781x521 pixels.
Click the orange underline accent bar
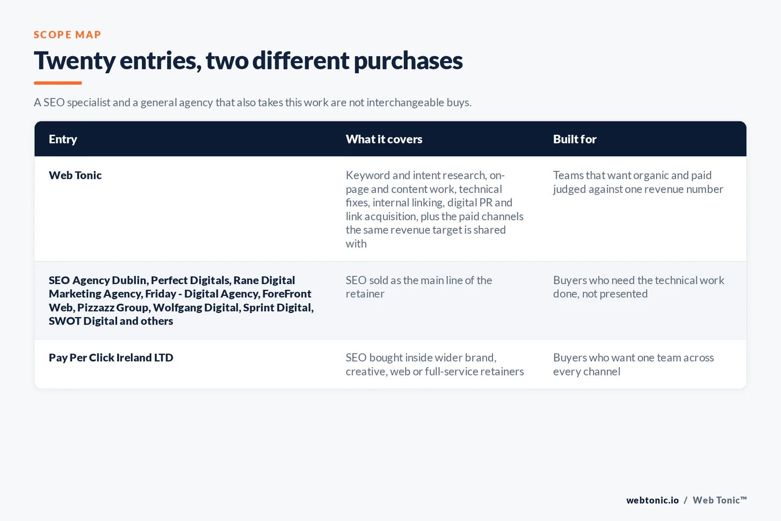click(58, 83)
